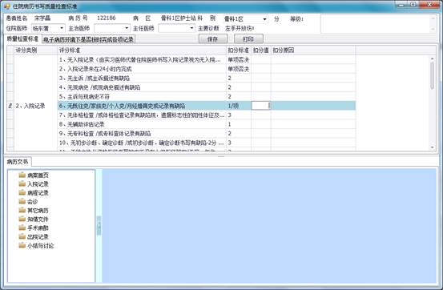The width and height of the screenshot is (443, 290).
Task: Select row '4、无现病史 /或现病史描述有缺陷'
Action: 142,87
